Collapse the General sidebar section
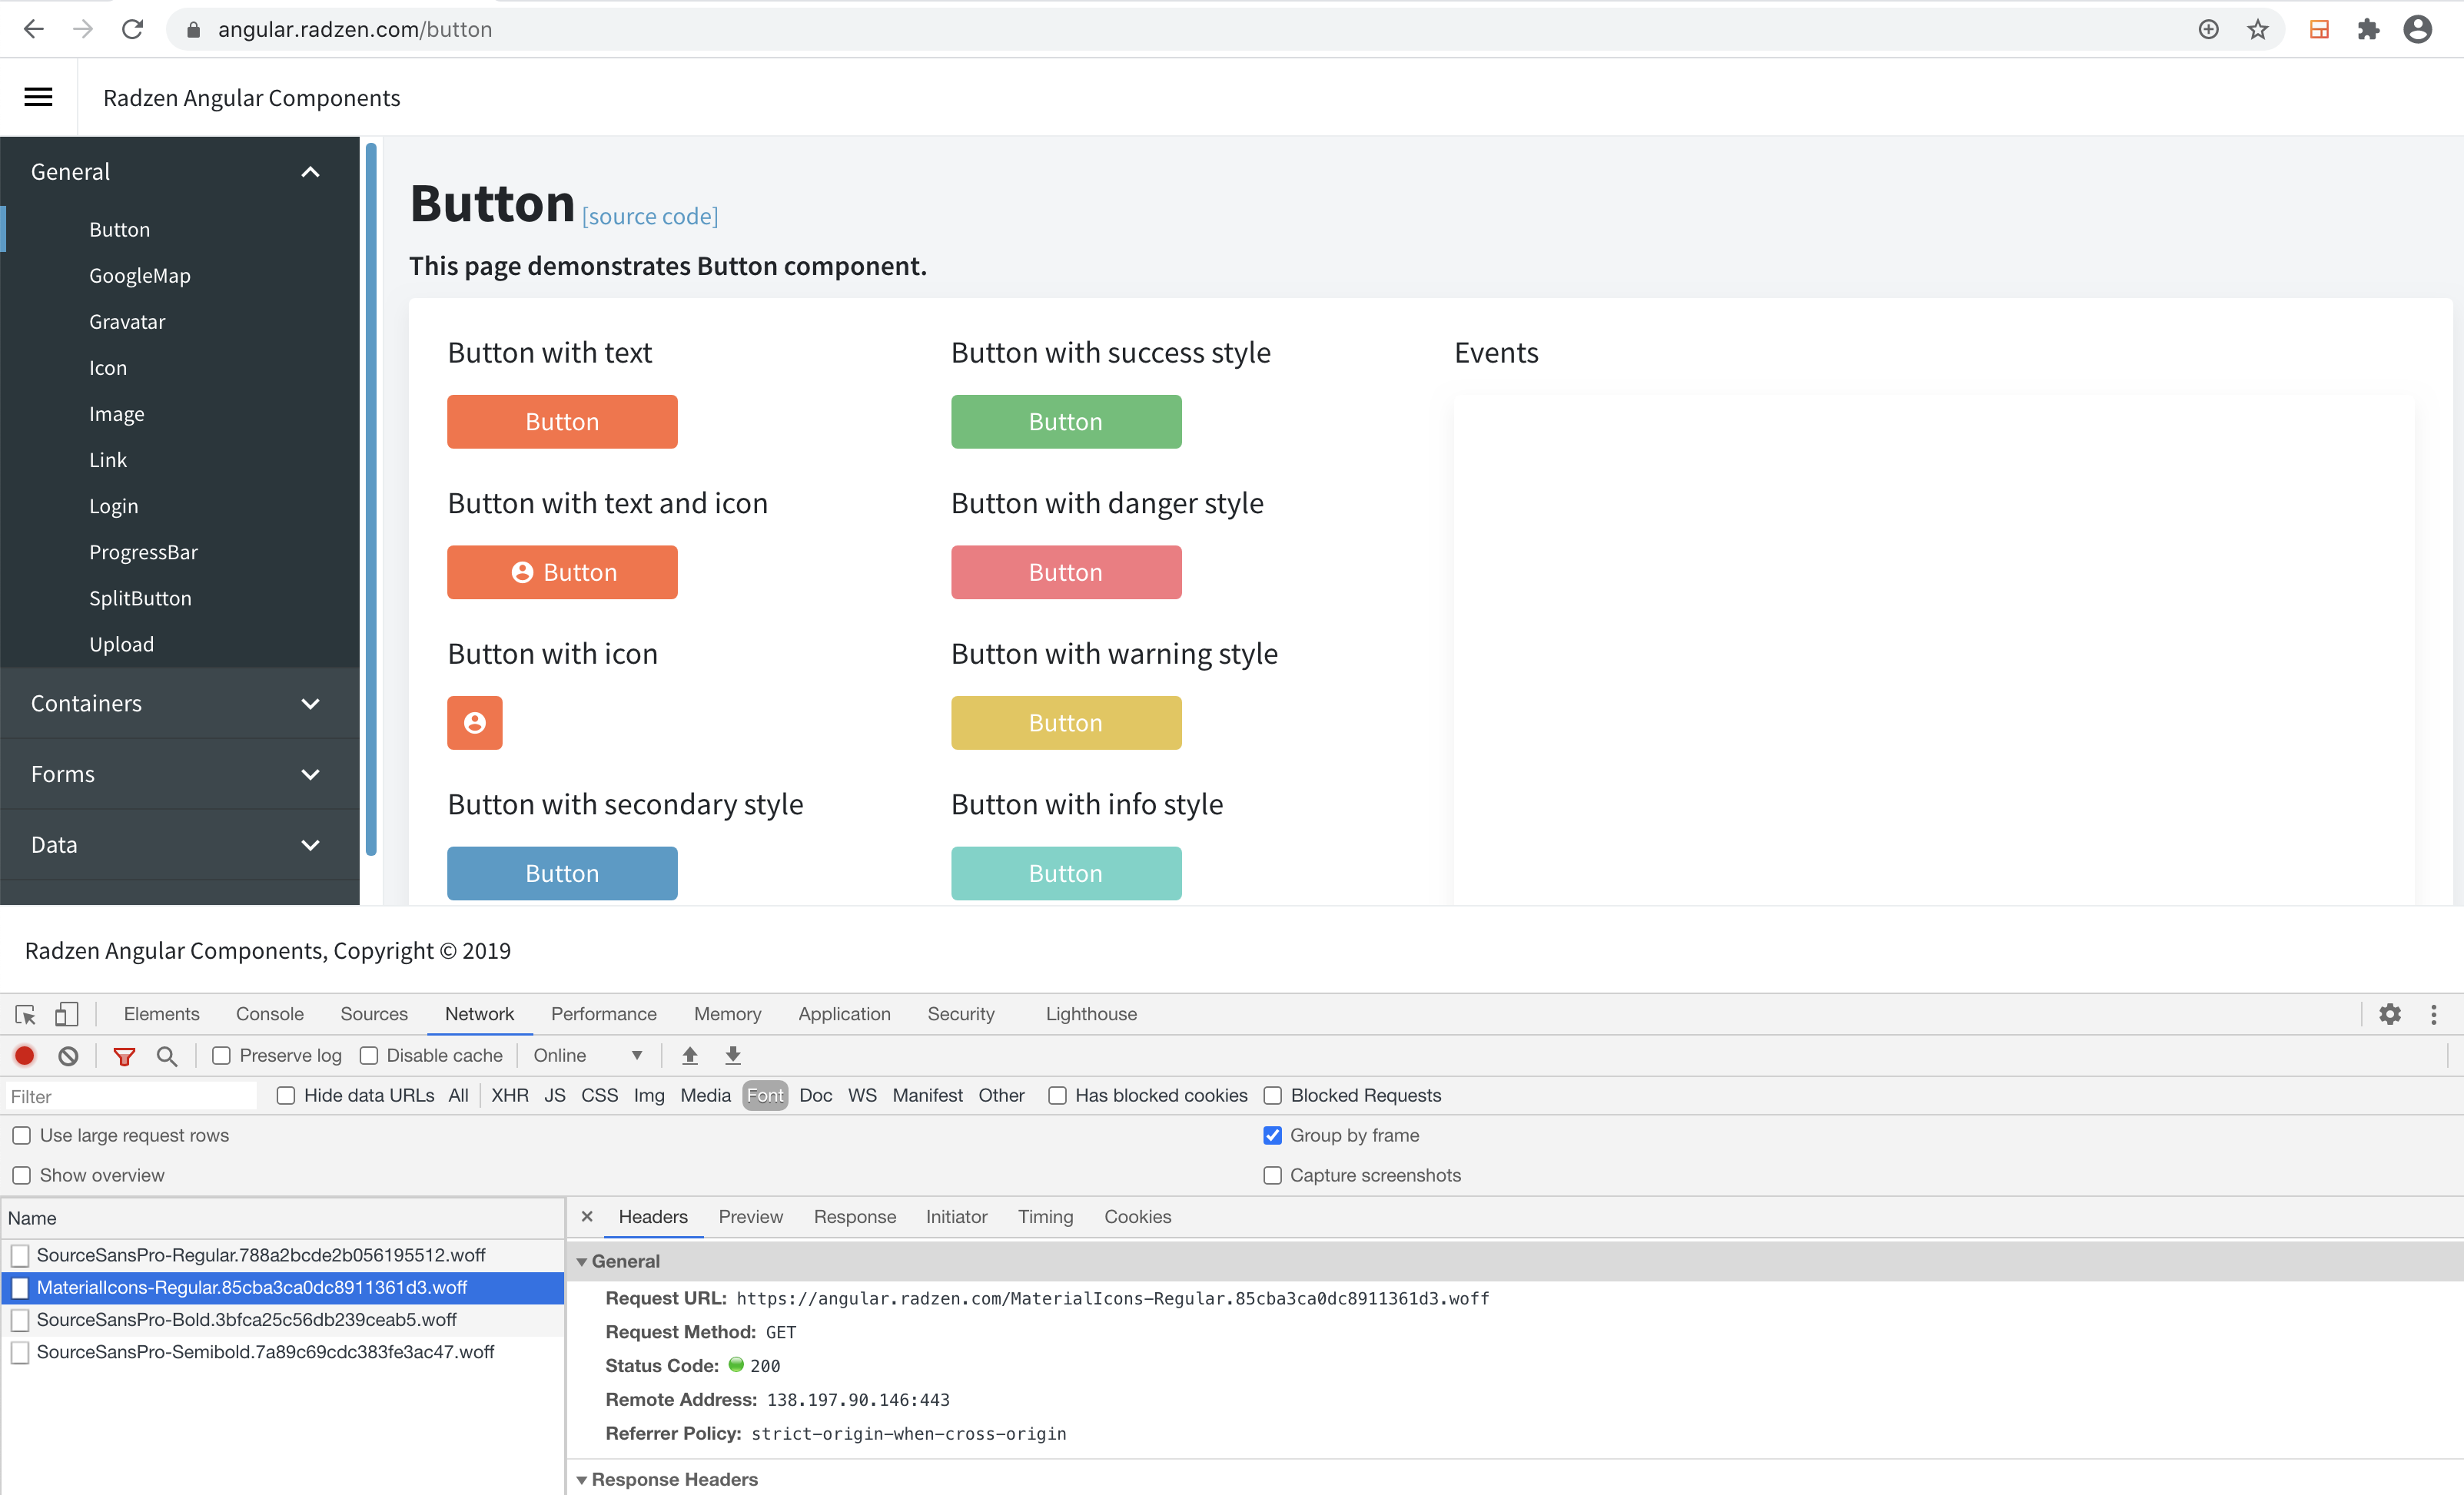Image resolution: width=2464 pixels, height=1495 pixels. pyautogui.click(x=180, y=172)
